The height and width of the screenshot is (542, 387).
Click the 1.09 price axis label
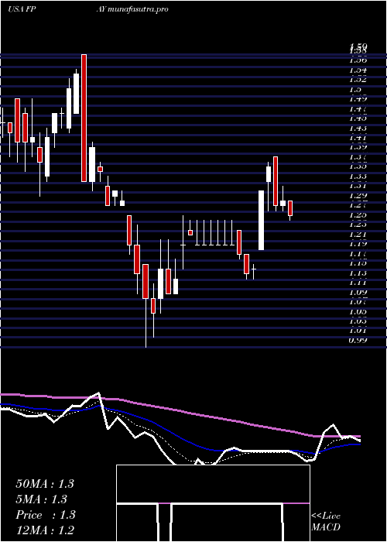point(358,293)
